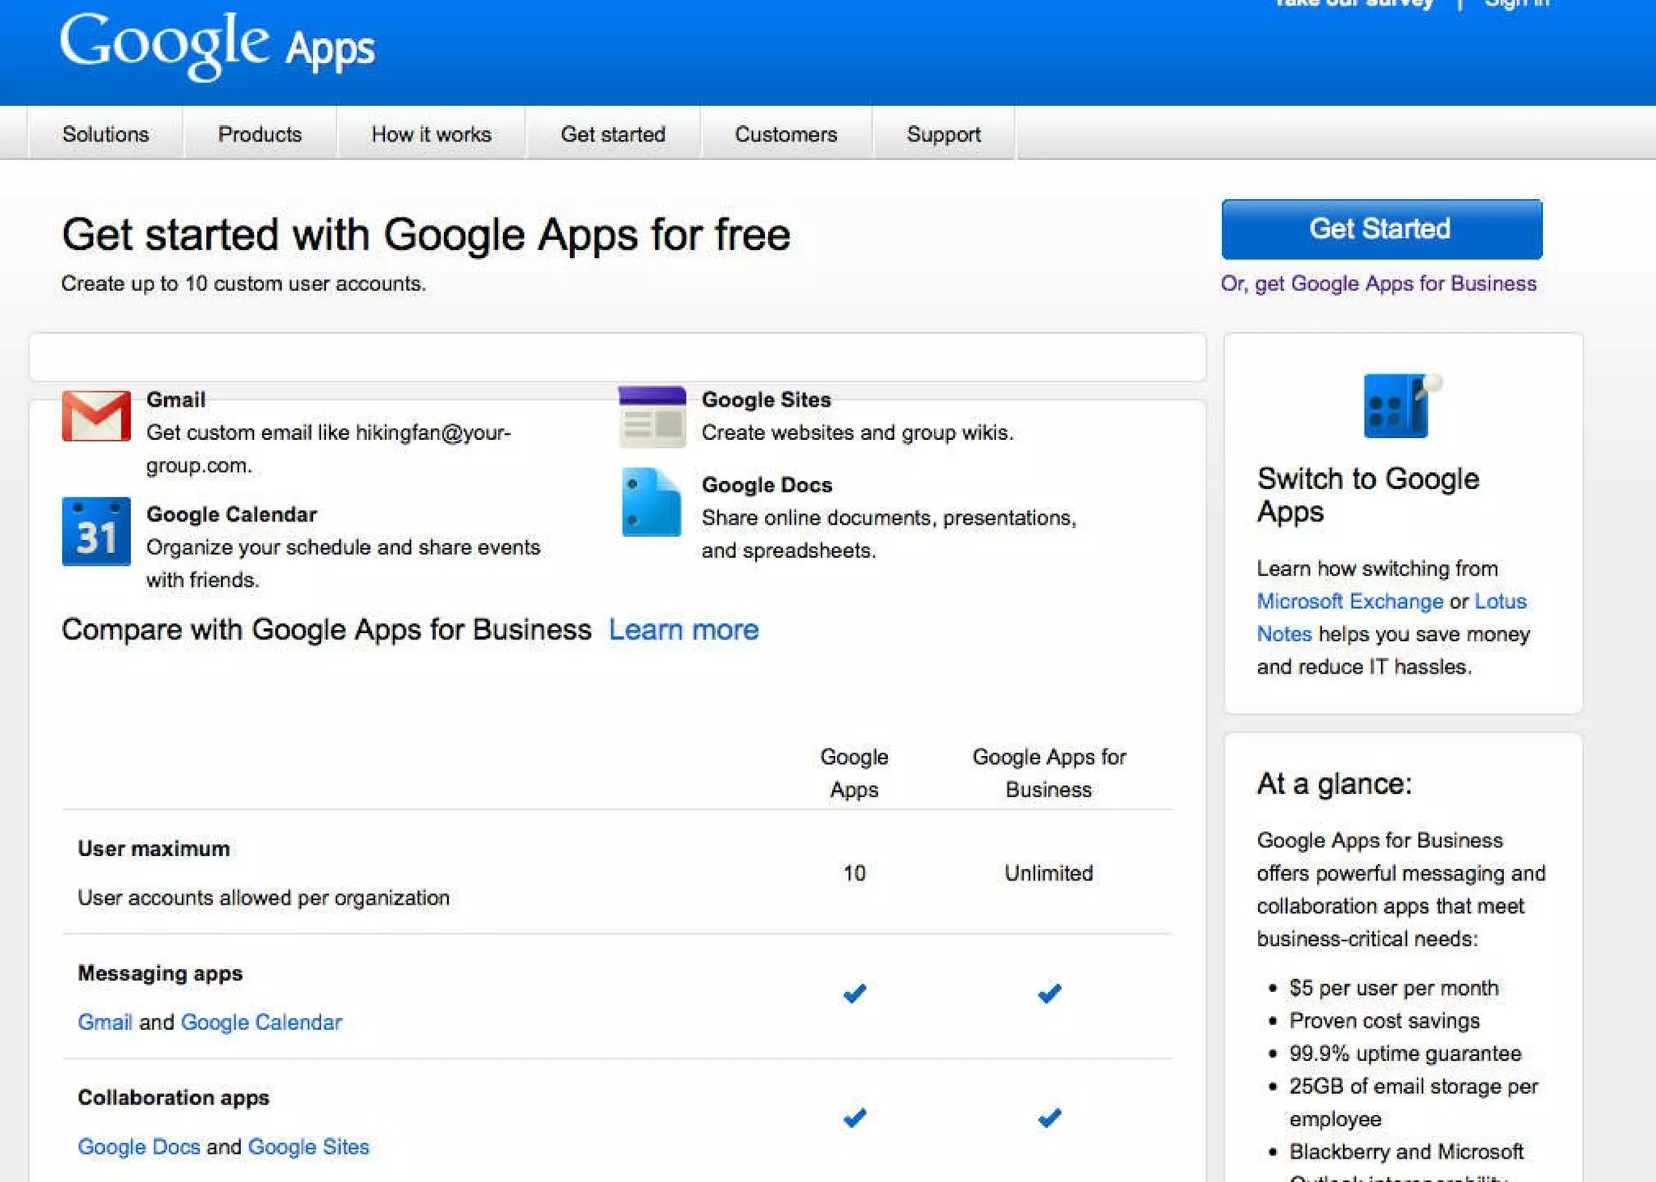
Task: Click the Sign in link in header
Action: coord(1517,4)
